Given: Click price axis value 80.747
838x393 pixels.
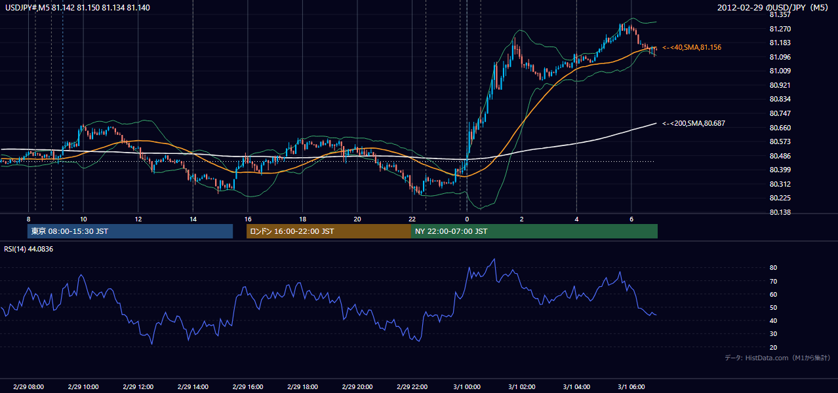Looking at the screenshot, I should (780, 113).
